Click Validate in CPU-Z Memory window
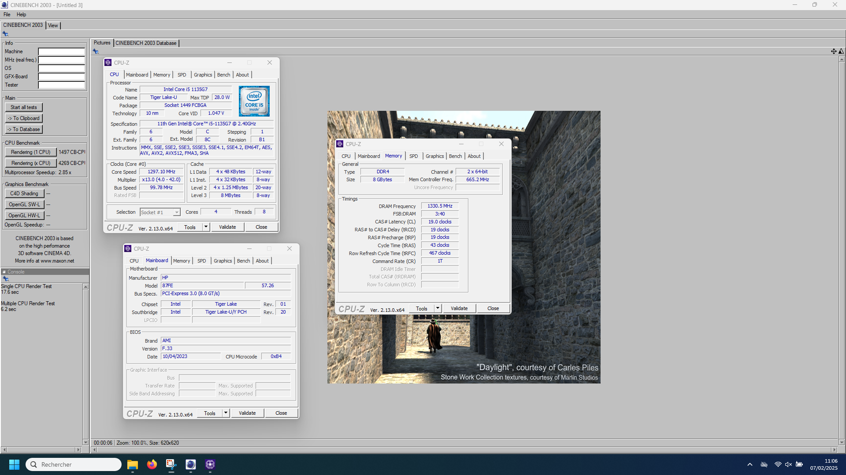The height and width of the screenshot is (475, 846). coord(459,308)
